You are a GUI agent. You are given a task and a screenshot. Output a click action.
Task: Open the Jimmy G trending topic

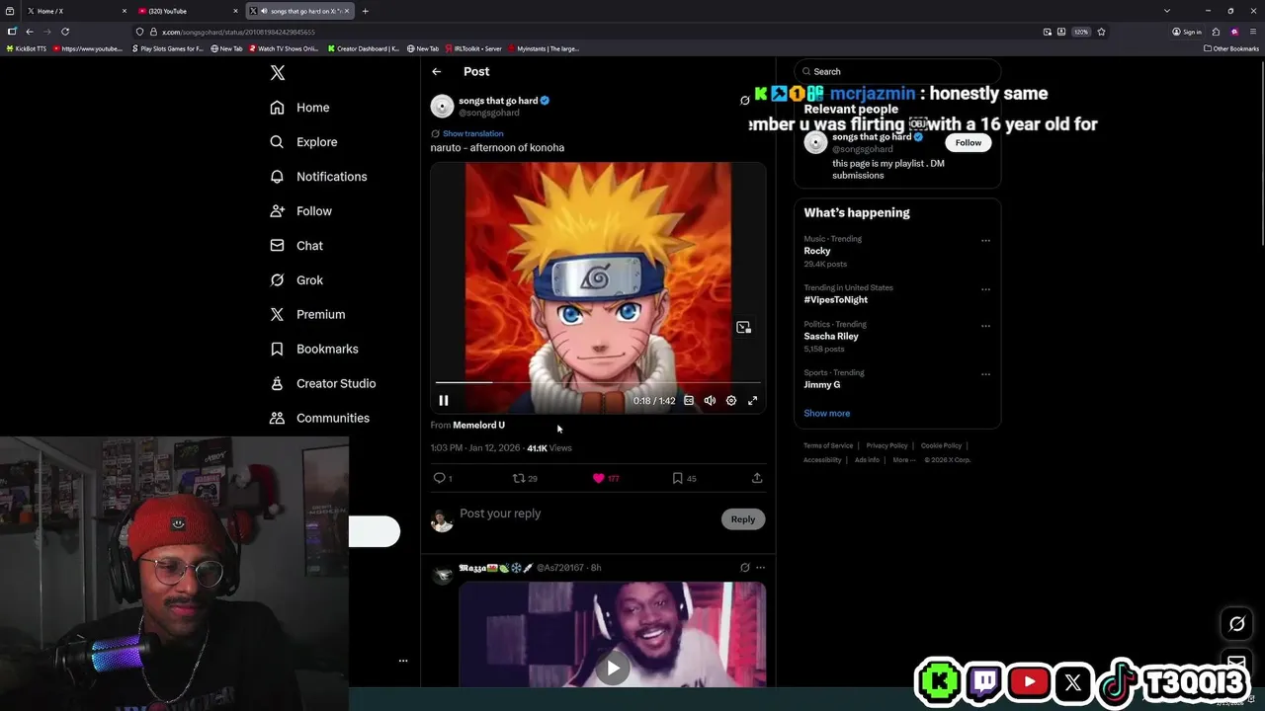click(x=822, y=384)
